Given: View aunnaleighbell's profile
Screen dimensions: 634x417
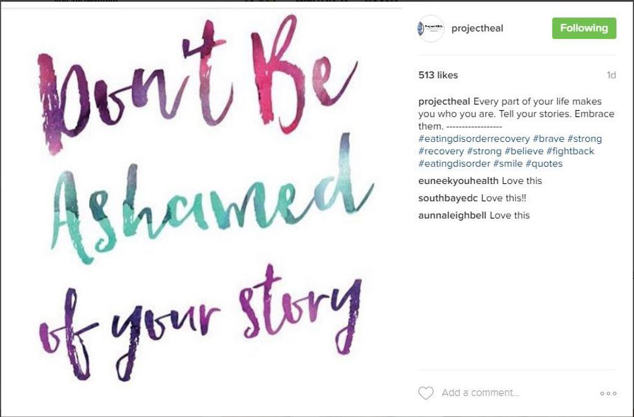Looking at the screenshot, I should pyautogui.click(x=452, y=215).
